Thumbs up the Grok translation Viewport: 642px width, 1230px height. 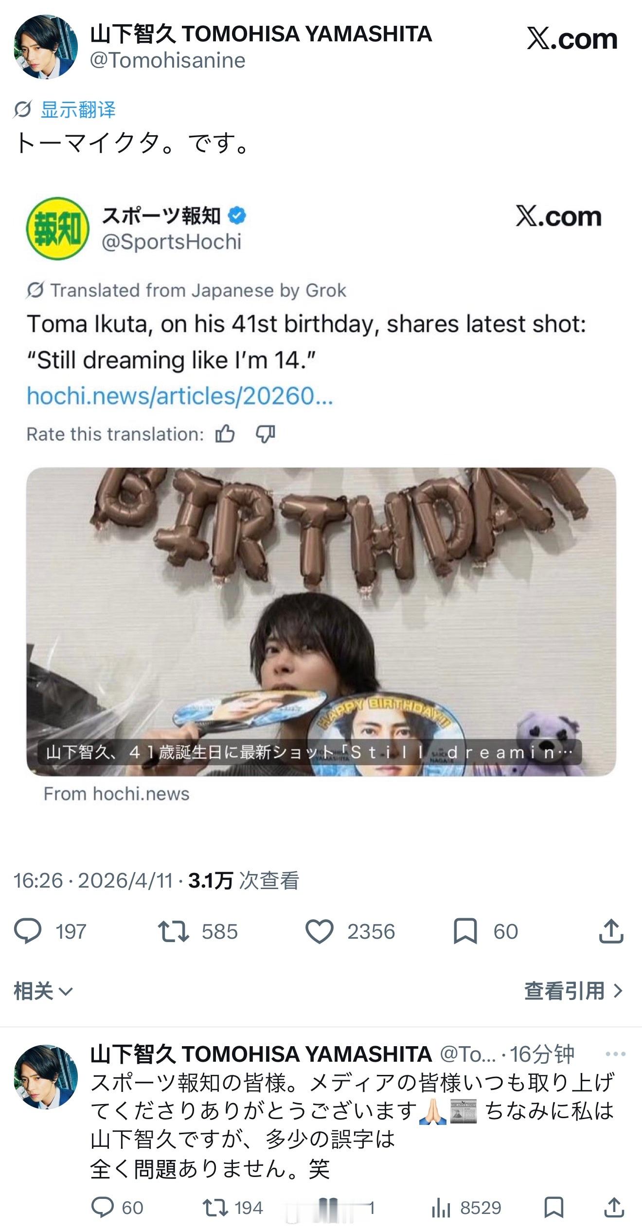click(x=225, y=433)
